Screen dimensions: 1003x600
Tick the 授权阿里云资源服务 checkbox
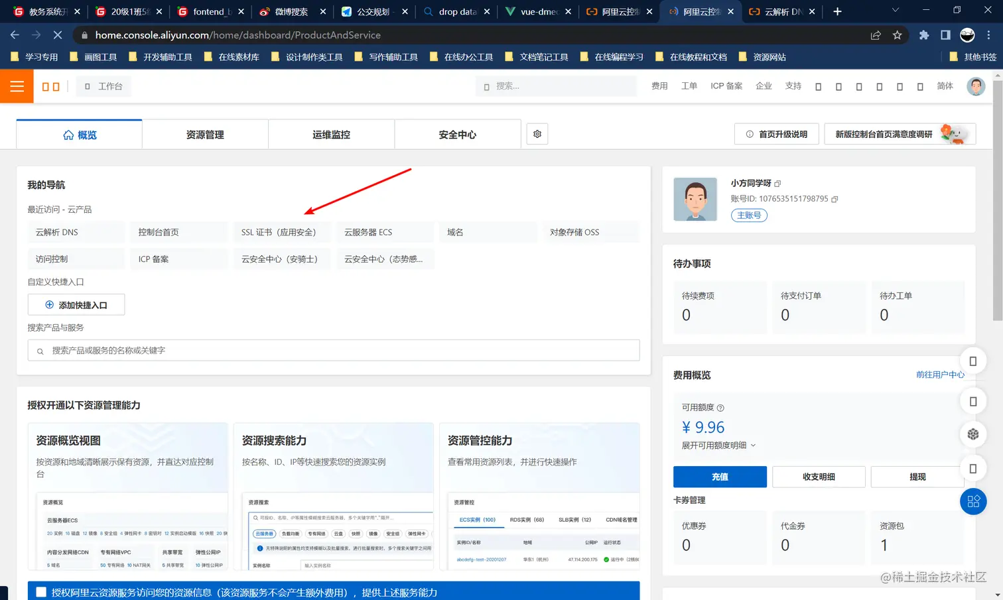[x=41, y=592]
